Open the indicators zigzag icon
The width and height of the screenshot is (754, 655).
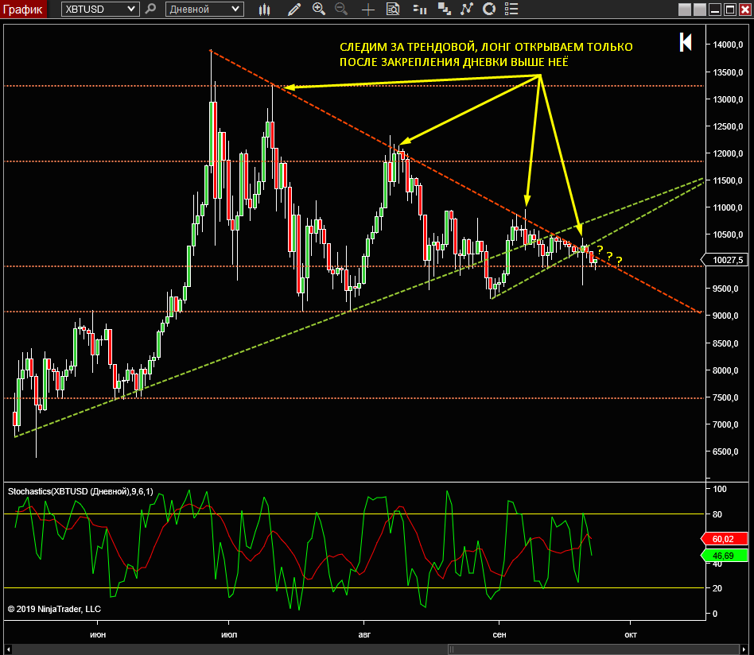click(x=466, y=9)
